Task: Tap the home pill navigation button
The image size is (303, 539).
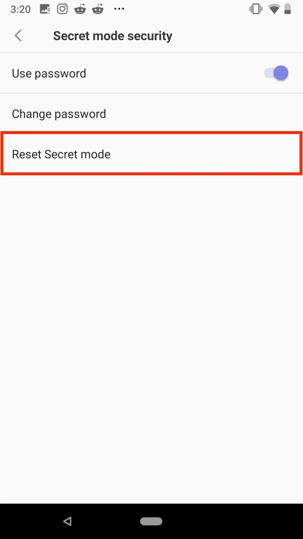Action: point(151,521)
